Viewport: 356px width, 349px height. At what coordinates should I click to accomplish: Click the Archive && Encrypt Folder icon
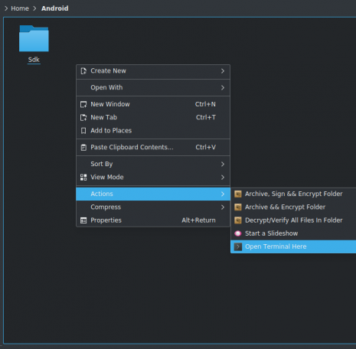point(238,207)
